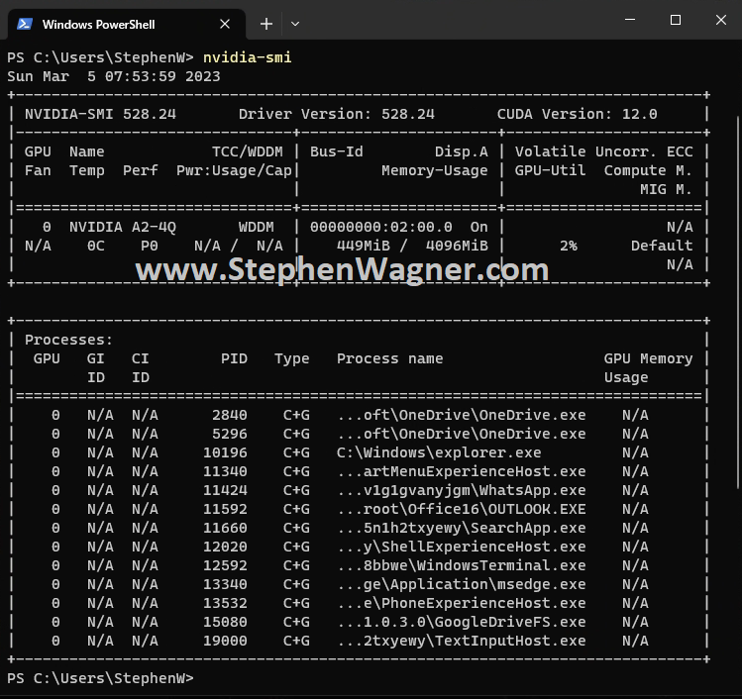Click the Default compute mode value
Viewport: 742px width, 699px height.
pos(662,246)
